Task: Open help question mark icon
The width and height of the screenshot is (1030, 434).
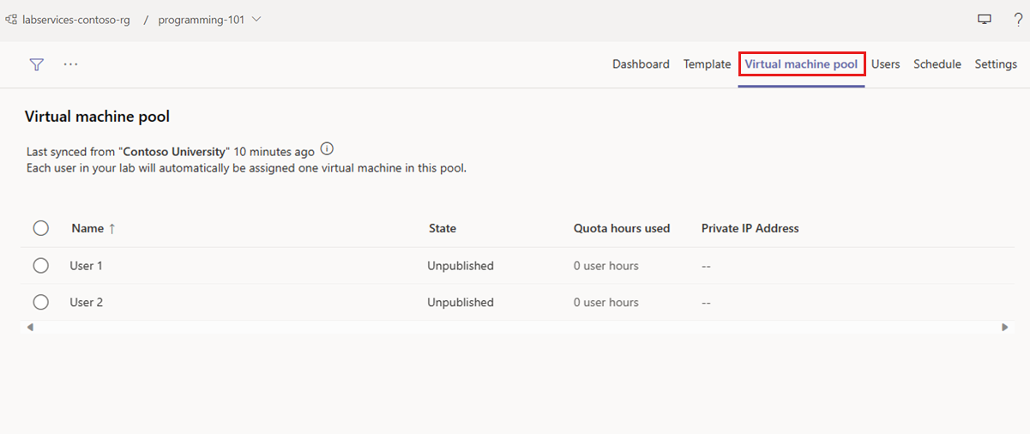Action: click(1017, 20)
